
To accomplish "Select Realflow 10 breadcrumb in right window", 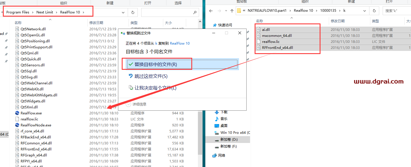I will point(303,11).
